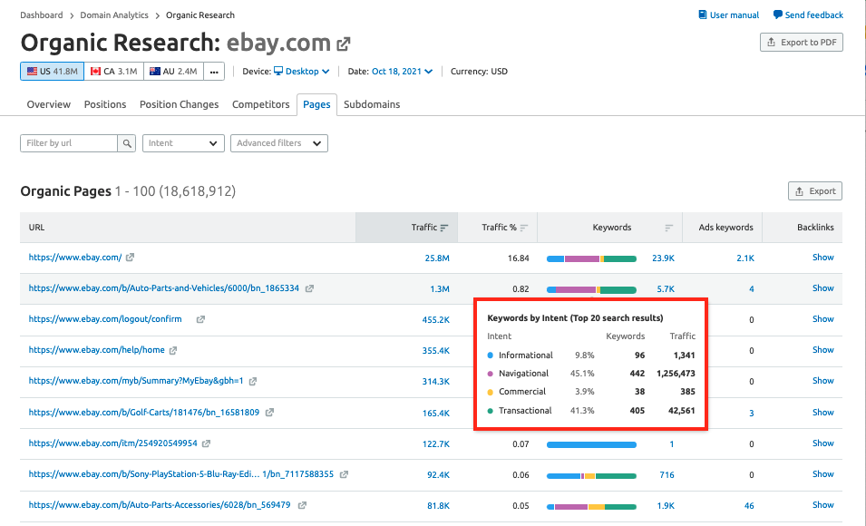The width and height of the screenshot is (866, 526).
Task: Open external link icon for Sony-PlayStation-5 URL
Action: tap(344, 474)
